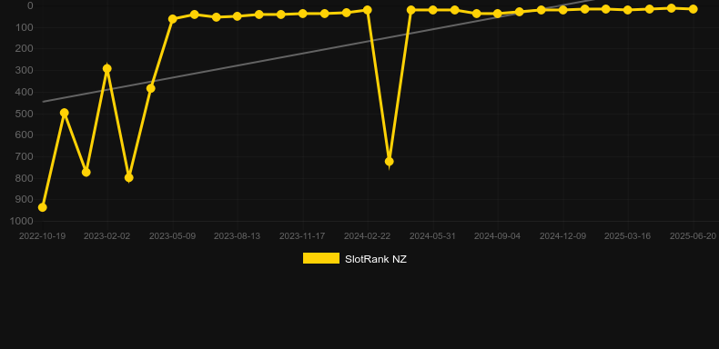Screen dimensions: 719x349
Task: Click the data point at 2024-05-31
Action: click(x=433, y=10)
